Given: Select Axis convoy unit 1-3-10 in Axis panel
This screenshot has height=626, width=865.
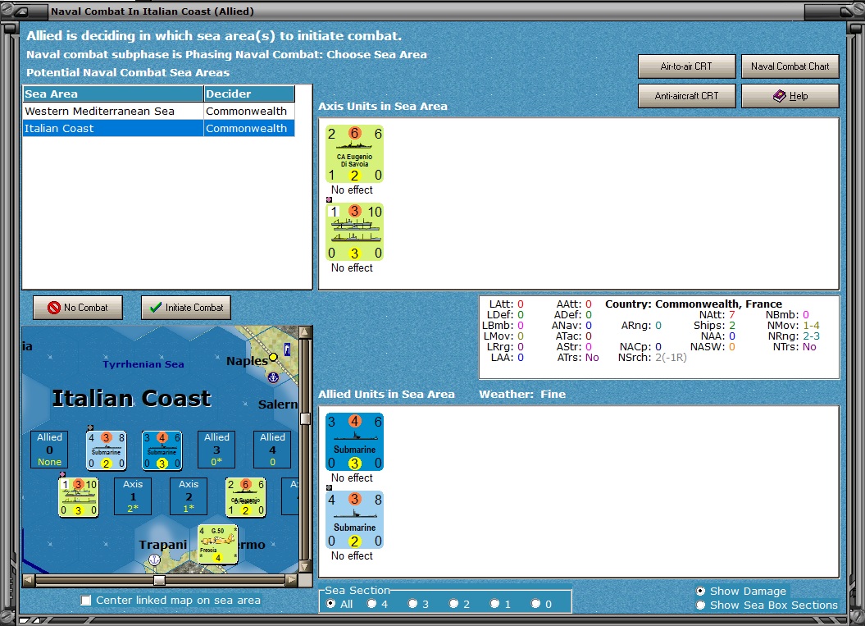Looking at the screenshot, I should click(x=354, y=232).
